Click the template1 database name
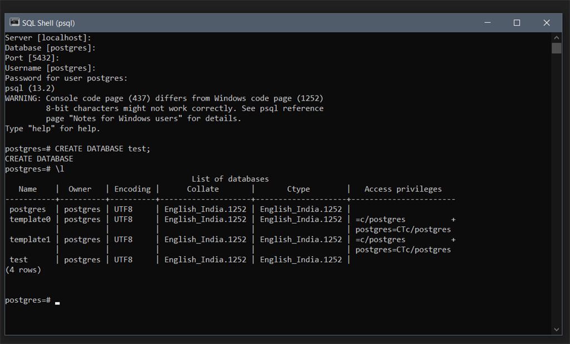 click(x=30, y=240)
